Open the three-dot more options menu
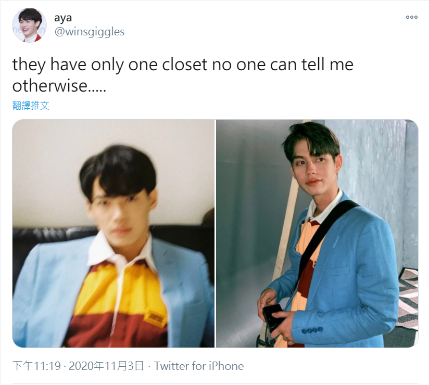The image size is (429, 385). [411, 17]
